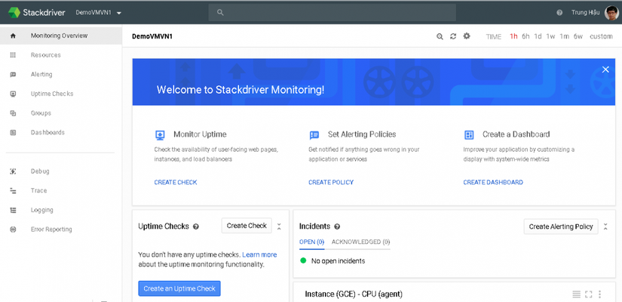Expand CPU chart to fullscreen
The image size is (622, 302).
tap(588, 294)
